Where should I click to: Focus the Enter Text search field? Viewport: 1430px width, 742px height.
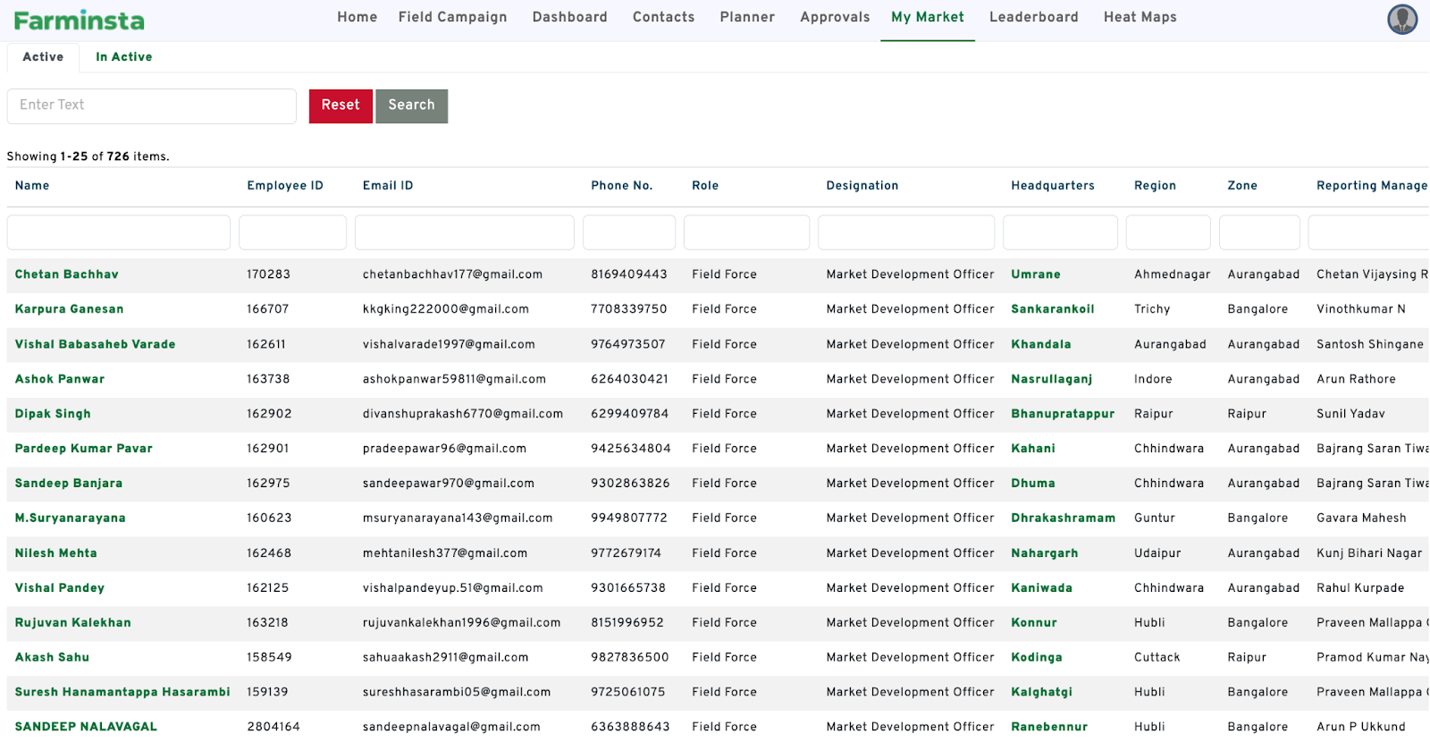coord(151,105)
